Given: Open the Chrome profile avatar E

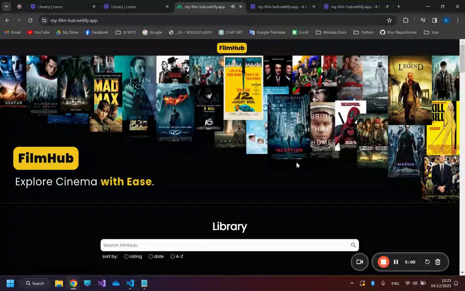Looking at the screenshot, I should [x=446, y=20].
